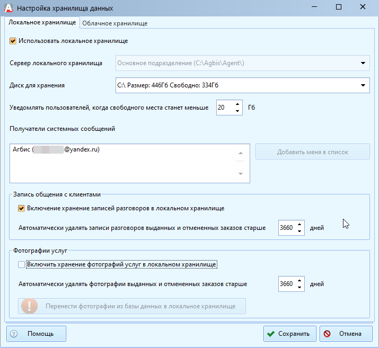Decrease call recordings retention days down arrow
This screenshot has height=348, width=379.
click(x=299, y=231)
